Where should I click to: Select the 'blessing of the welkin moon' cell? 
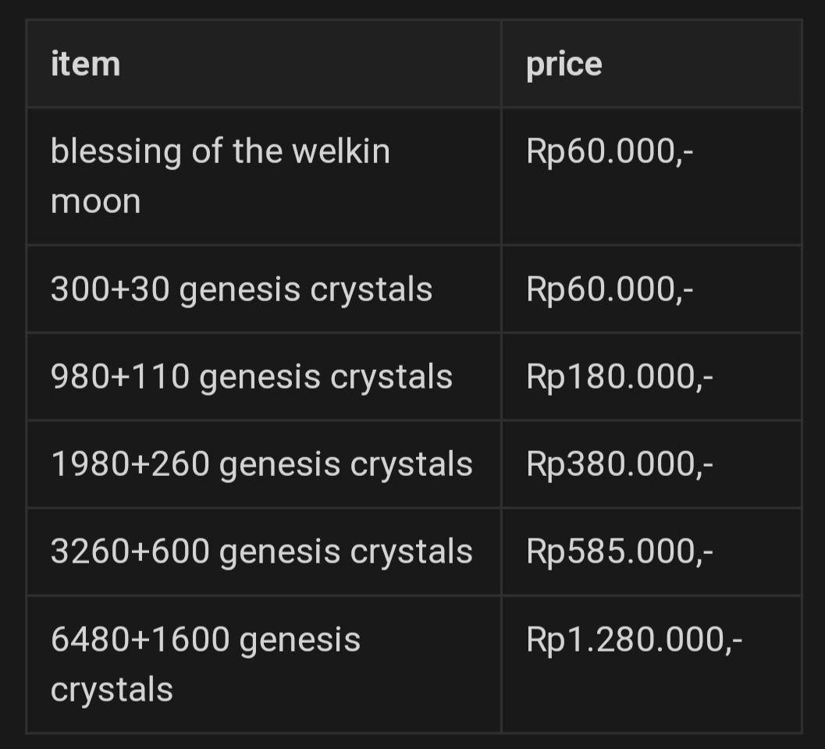pos(220,176)
